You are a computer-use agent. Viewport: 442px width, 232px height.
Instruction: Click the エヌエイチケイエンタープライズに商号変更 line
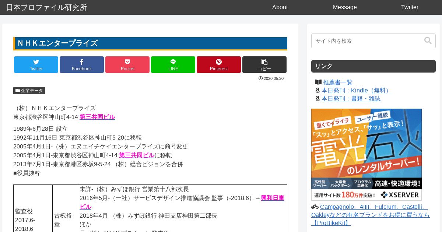pyautogui.click(x=101, y=147)
